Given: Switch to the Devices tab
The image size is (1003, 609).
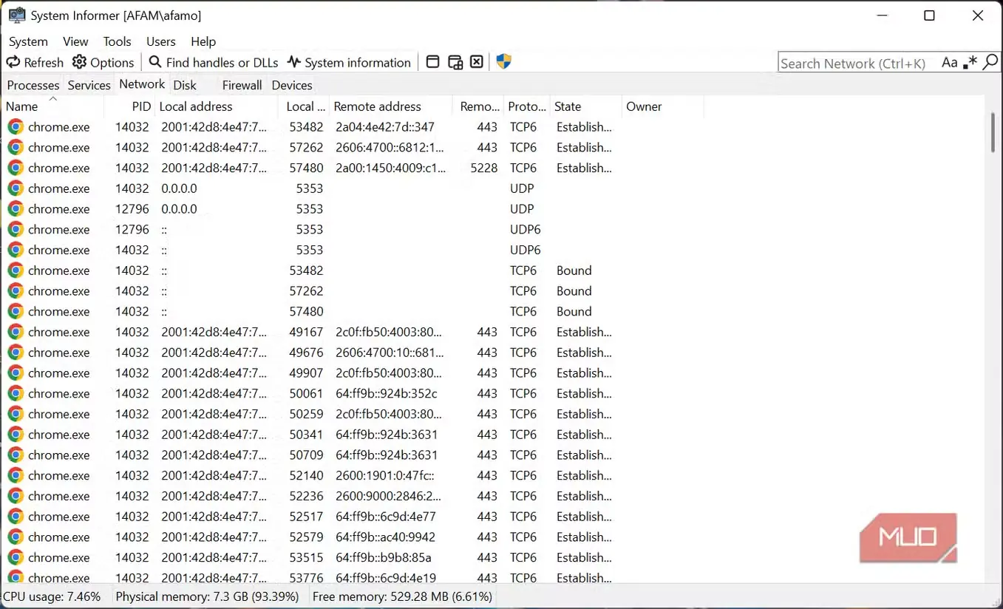Looking at the screenshot, I should (292, 85).
